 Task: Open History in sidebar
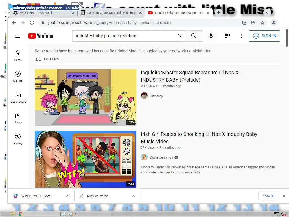pyautogui.click(x=18, y=139)
